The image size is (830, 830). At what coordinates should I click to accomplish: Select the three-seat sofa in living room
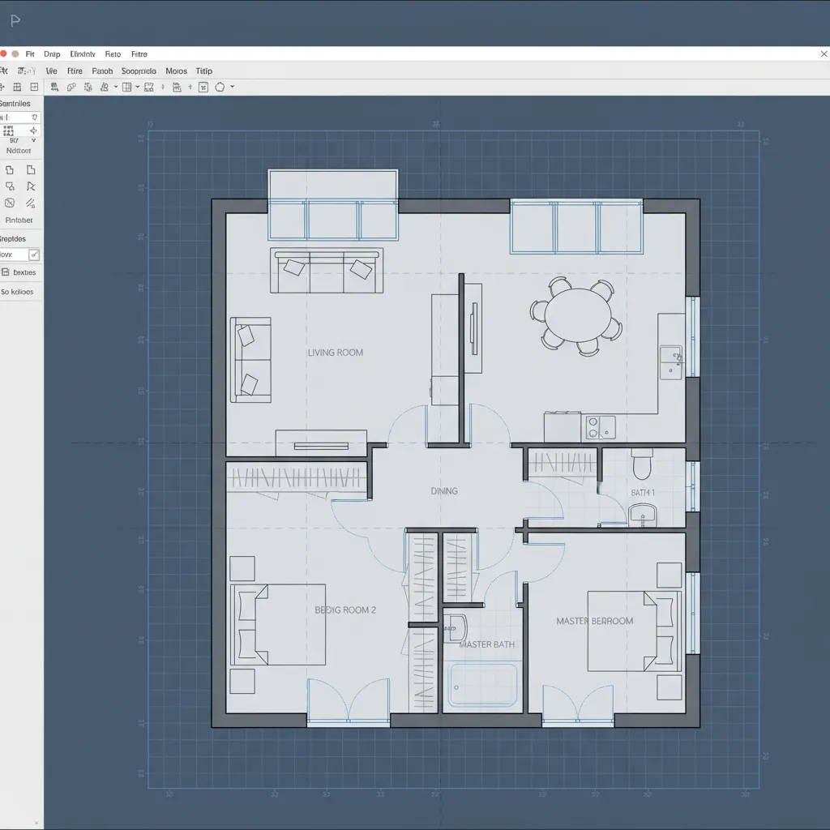[x=327, y=271]
